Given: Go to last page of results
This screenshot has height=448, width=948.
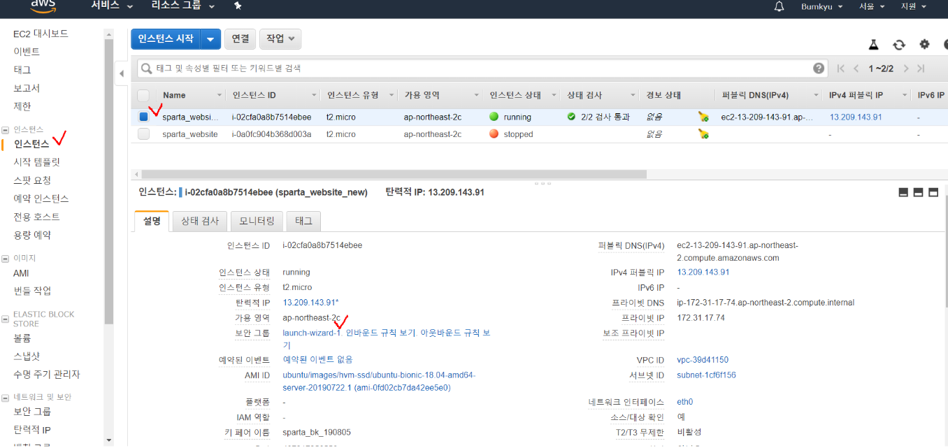Looking at the screenshot, I should (921, 68).
